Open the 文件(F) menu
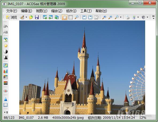This screenshot has height=122, width=158. [12, 11]
